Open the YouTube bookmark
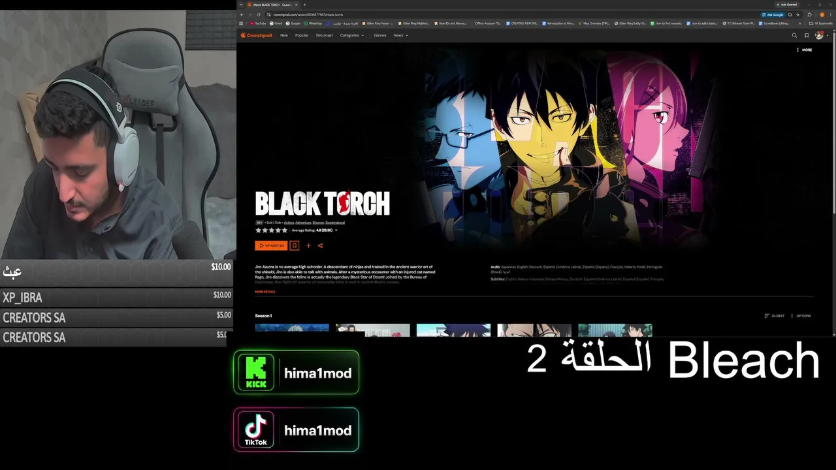 258,23
